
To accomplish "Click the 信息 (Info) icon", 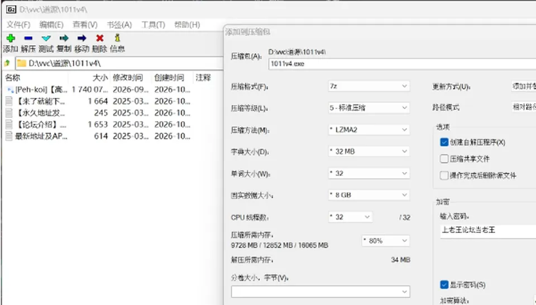I will click(118, 37).
